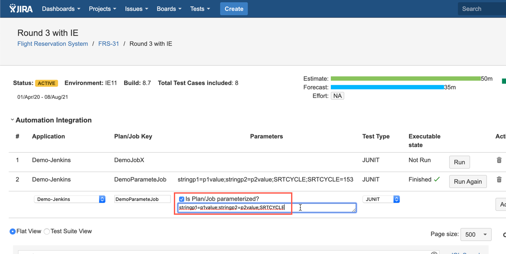Screen dimensions: 506x254
Task: Open the Dashboards menu
Action: 61,9
